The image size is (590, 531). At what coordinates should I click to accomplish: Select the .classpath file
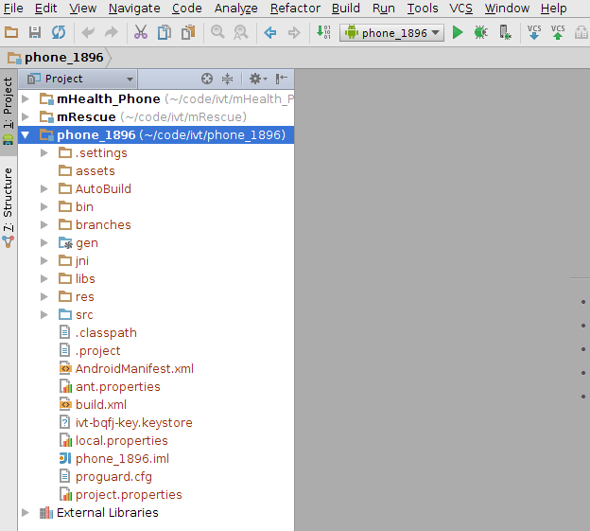coord(106,333)
